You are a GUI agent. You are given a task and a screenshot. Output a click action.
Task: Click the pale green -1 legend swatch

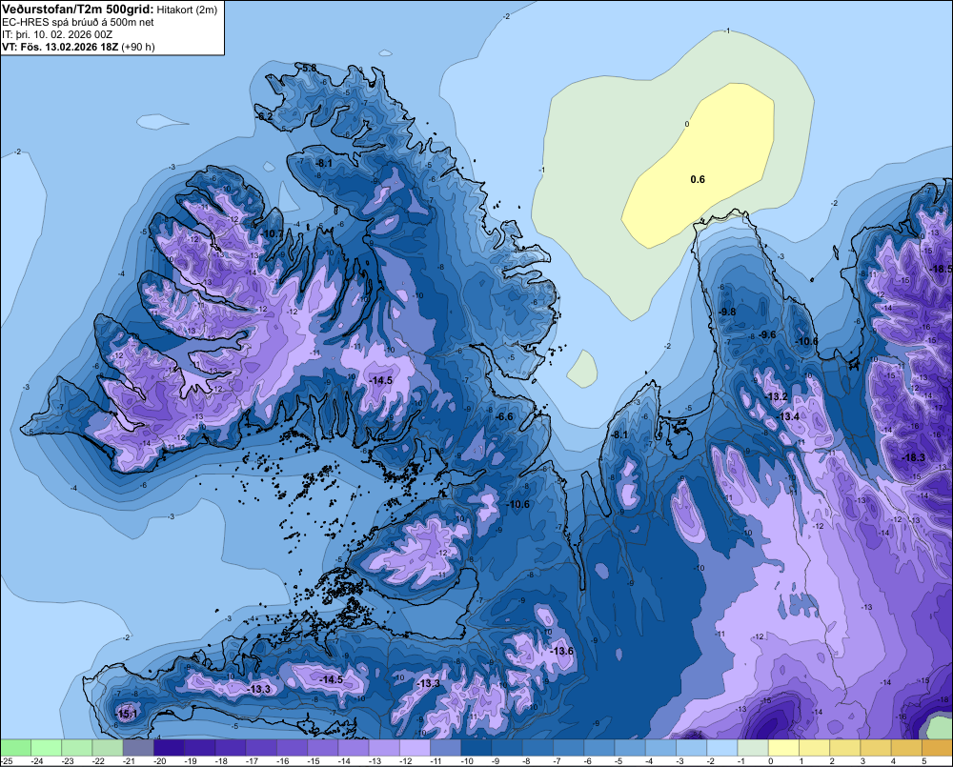753,748
